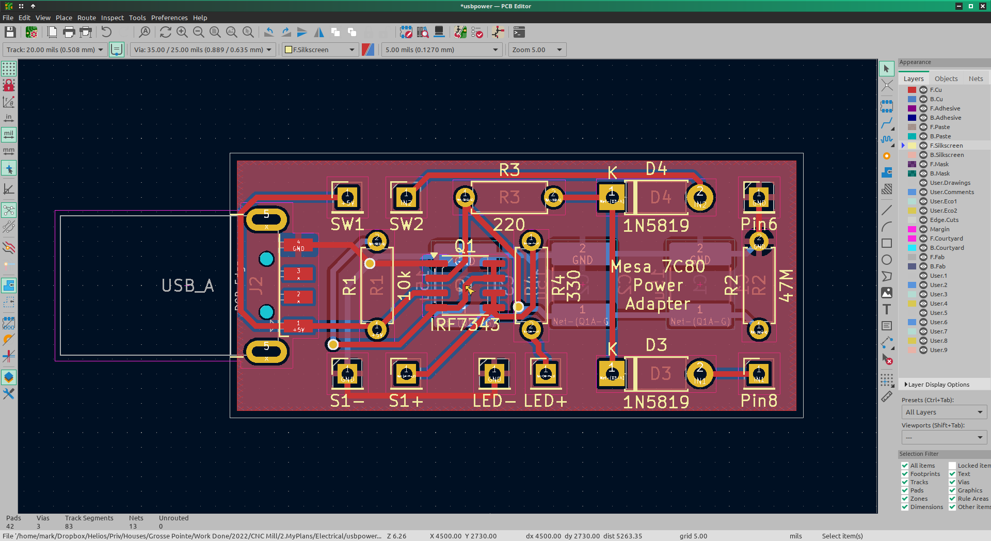Enable the Locked items filter checkbox
Screen dimensions: 991x541
[952, 466]
